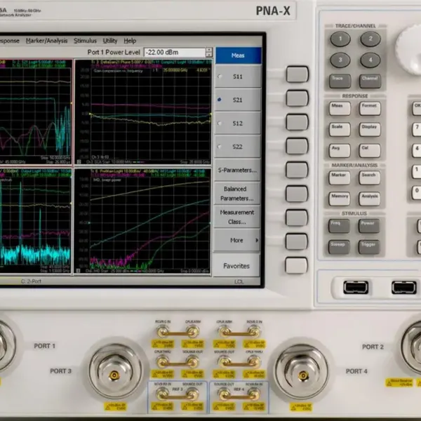Push the Scale hardware key
This screenshot has width=421, height=421.
pos(340,129)
